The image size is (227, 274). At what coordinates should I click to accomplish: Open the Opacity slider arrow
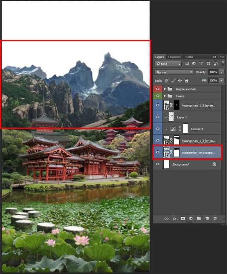(222, 72)
